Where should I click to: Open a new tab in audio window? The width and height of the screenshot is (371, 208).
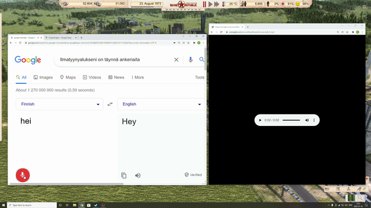coord(248,27)
